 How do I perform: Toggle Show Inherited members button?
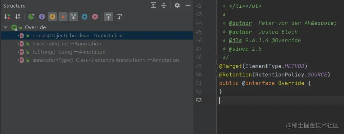tap(73, 17)
